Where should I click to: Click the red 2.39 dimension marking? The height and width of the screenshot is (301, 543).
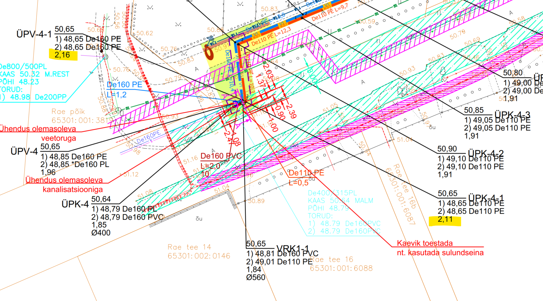pyautogui.click(x=291, y=111)
